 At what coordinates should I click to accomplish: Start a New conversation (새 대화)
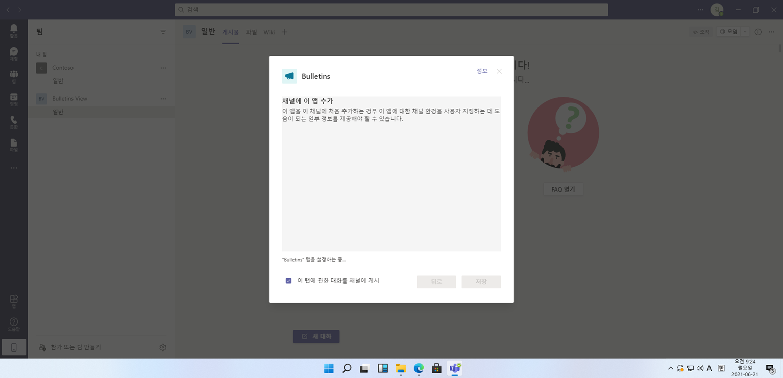click(316, 336)
